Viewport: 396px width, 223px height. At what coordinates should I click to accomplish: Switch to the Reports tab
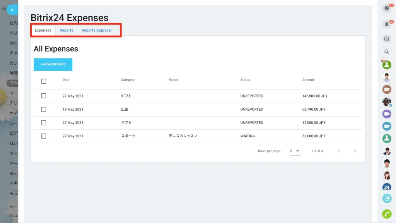pos(67,30)
